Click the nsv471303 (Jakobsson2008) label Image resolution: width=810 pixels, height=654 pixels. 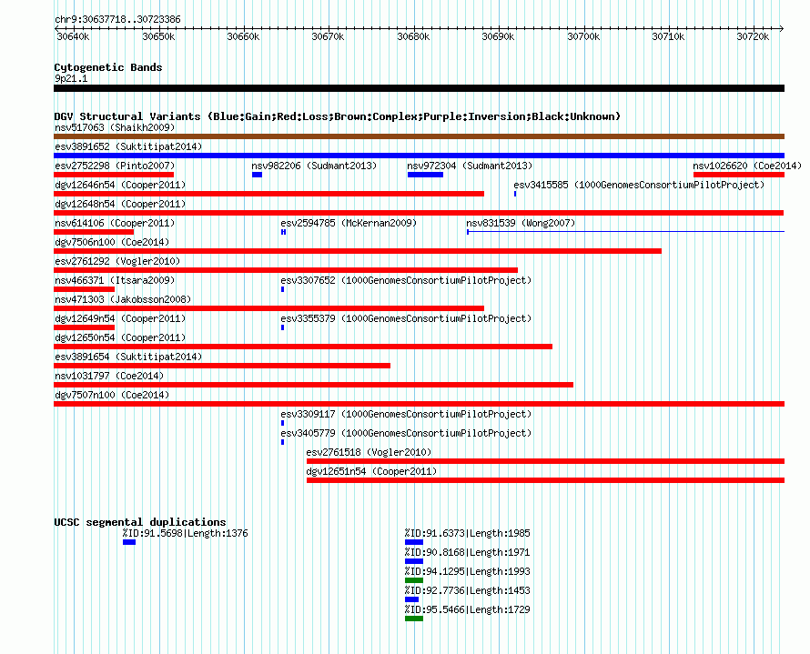pyautogui.click(x=123, y=299)
